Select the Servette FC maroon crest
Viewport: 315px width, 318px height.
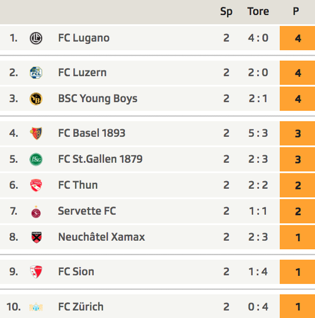pyautogui.click(x=36, y=212)
